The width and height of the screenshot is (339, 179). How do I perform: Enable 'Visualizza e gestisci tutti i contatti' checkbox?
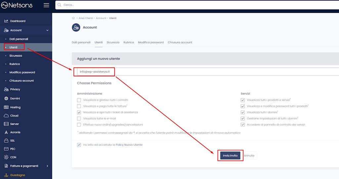[79, 100]
